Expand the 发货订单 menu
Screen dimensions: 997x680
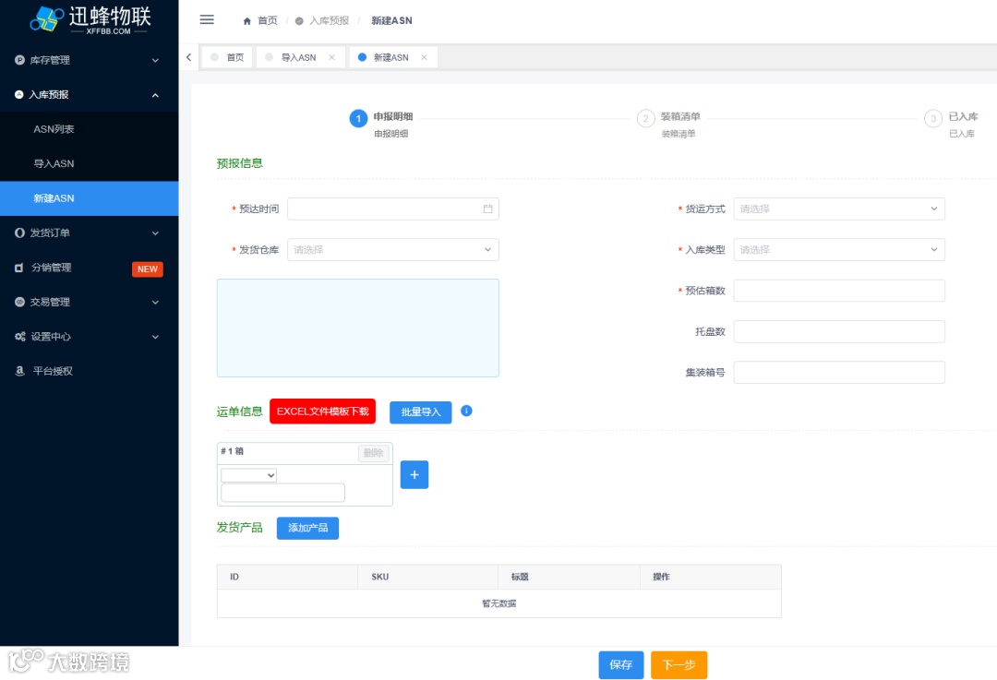155,233
